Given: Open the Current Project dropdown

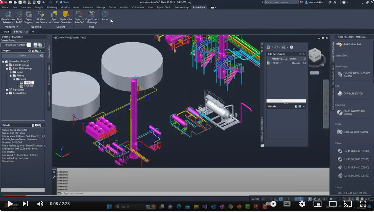Looking at the screenshot, I should [x=29, y=45].
